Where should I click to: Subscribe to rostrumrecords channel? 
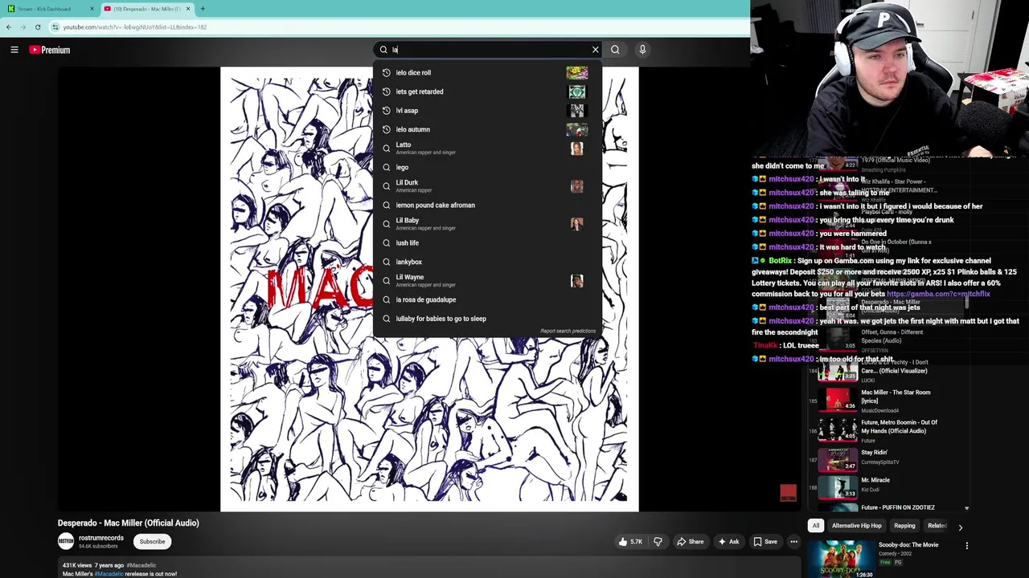[x=152, y=541]
